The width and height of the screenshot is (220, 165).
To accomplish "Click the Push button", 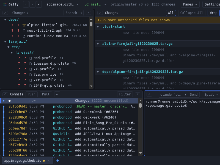I will point(32,94).
